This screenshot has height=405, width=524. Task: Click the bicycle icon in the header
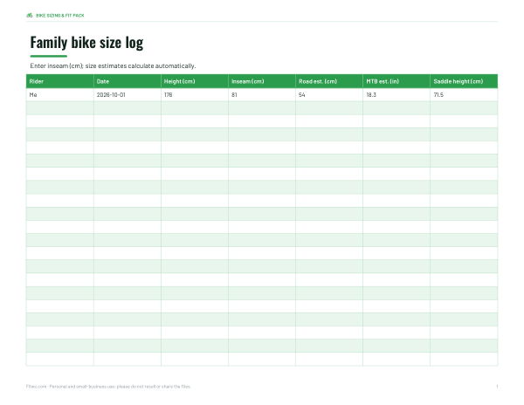[x=30, y=16]
